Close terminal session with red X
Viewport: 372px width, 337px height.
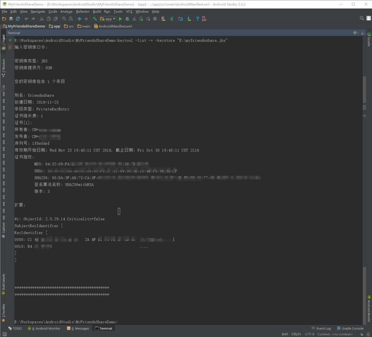click(10, 47)
